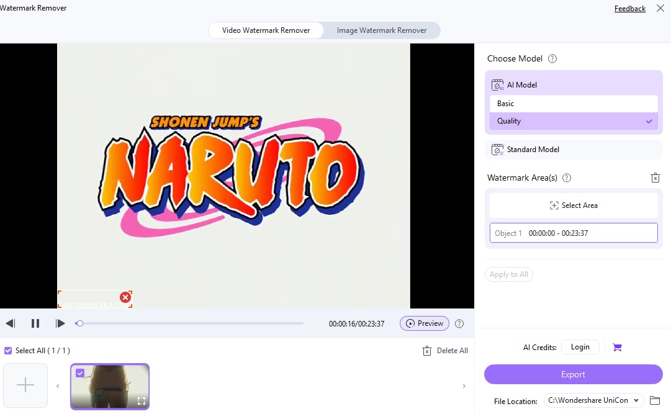Click the Choose Model help icon

pos(552,58)
